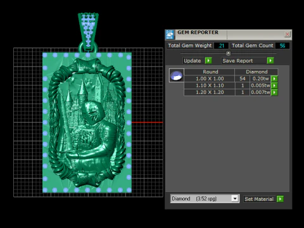Screen dimensions: 304x228
Task: Click green arrow for 1.00 X 1.00 row
Action: 274,79
